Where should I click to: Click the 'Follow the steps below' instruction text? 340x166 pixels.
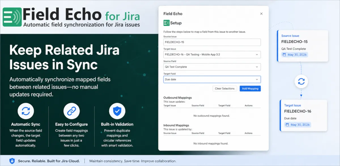205,32
